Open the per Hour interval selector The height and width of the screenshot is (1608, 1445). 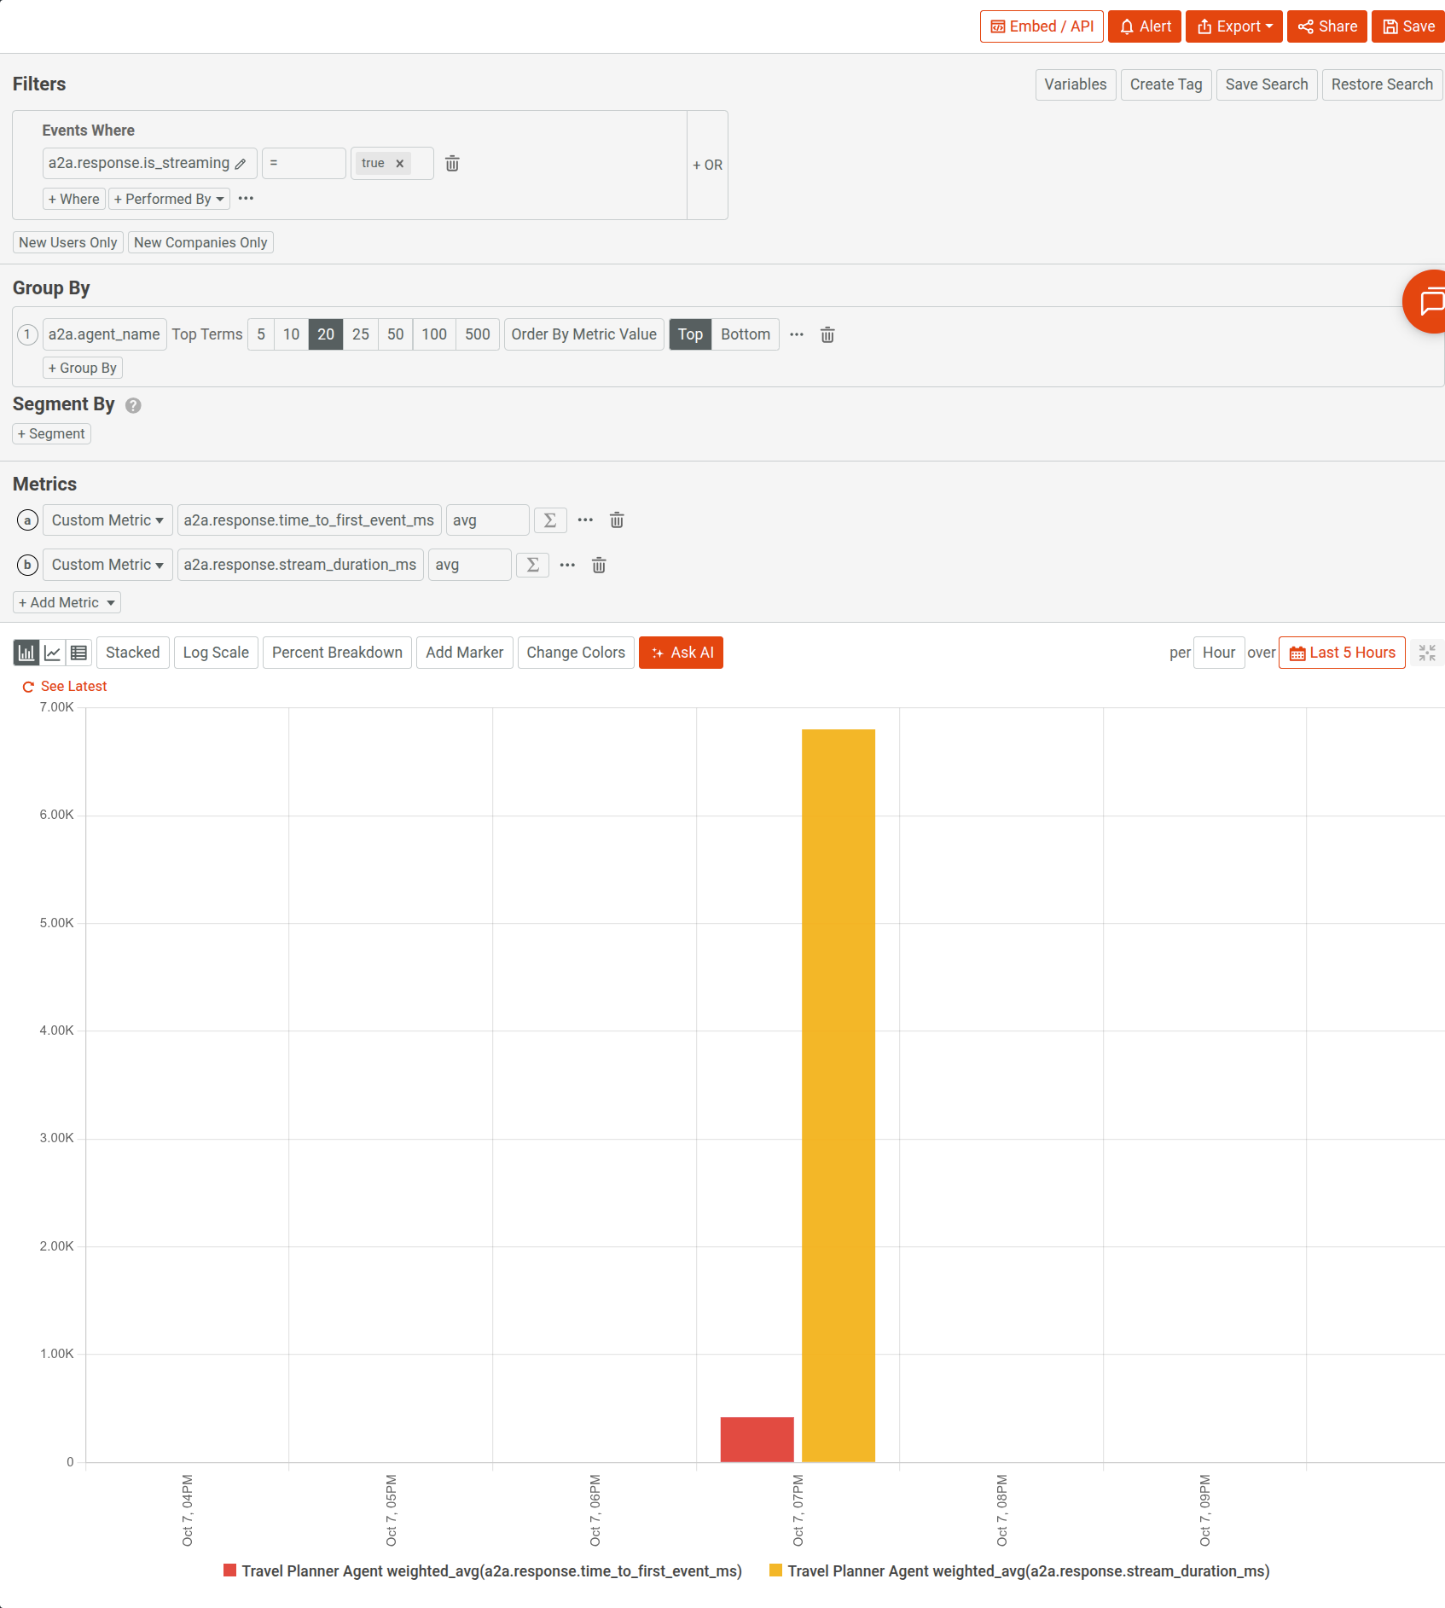point(1218,653)
